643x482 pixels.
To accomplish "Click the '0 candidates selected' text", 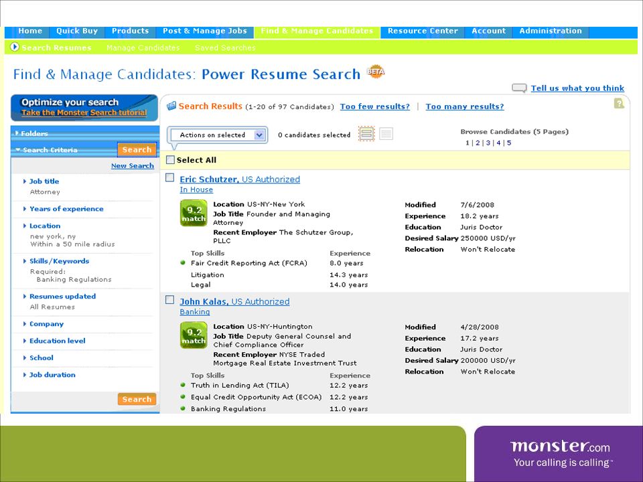I will (x=314, y=135).
